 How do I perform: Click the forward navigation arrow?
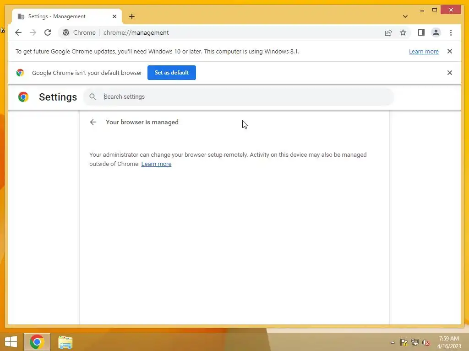click(33, 32)
